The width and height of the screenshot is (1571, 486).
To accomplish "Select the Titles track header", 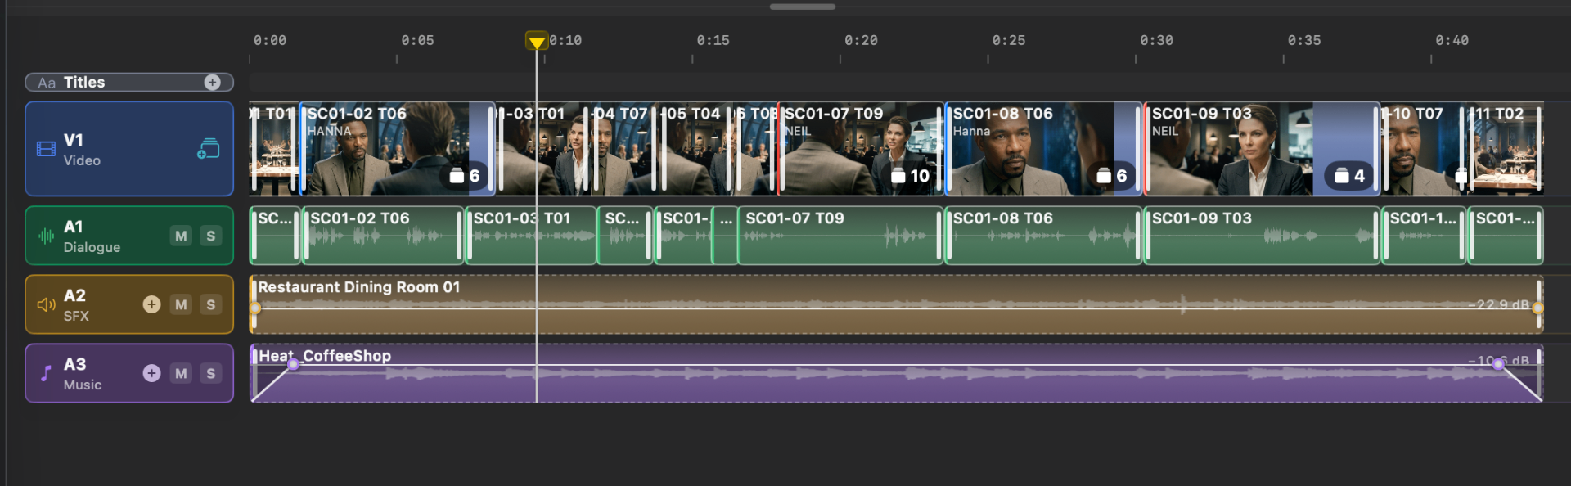I will tap(129, 82).
